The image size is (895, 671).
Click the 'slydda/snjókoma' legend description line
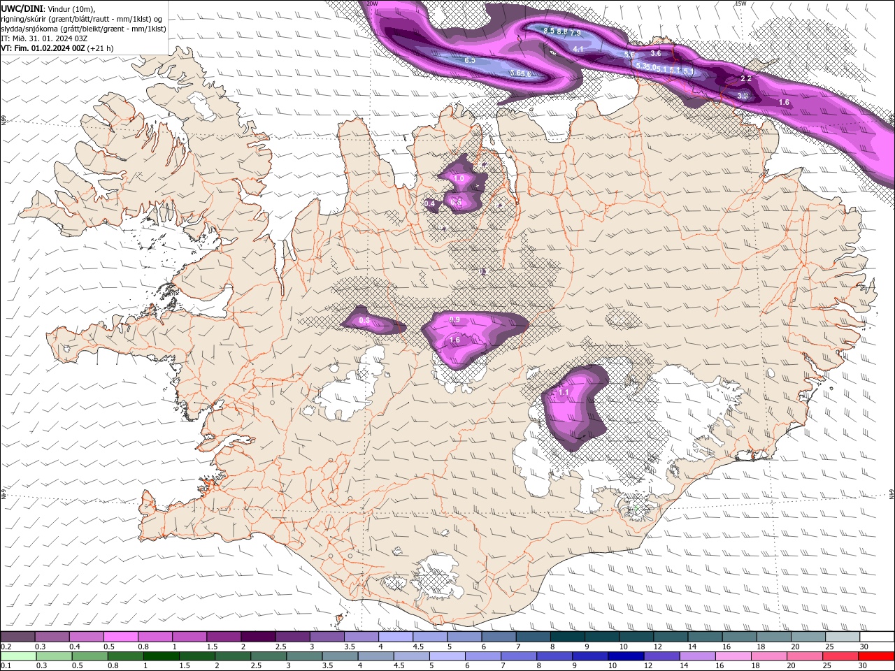[x=83, y=29]
